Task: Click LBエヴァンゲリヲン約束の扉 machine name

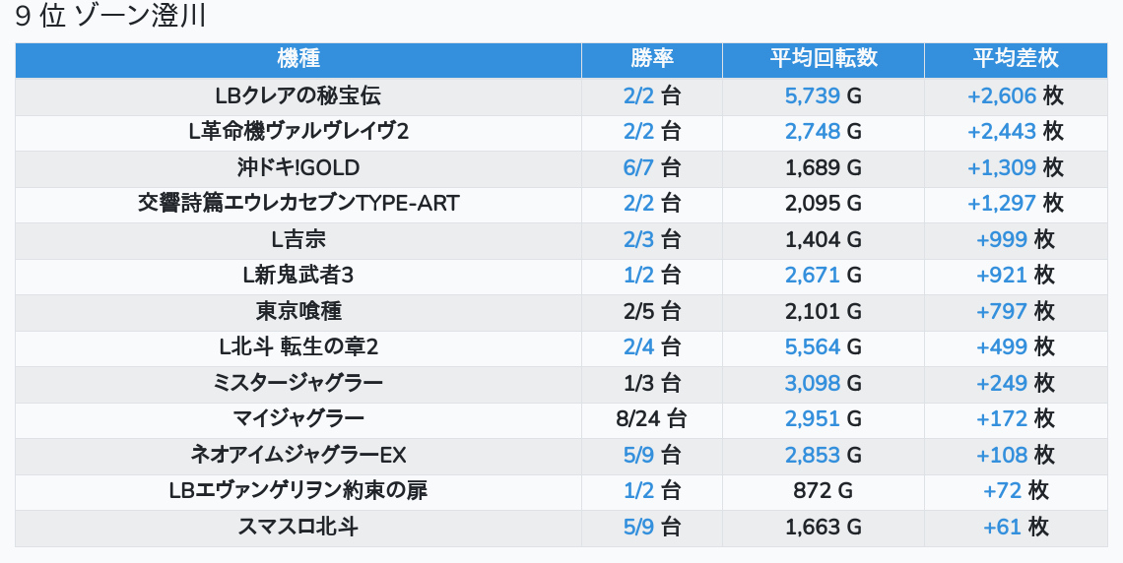Action: click(x=297, y=491)
